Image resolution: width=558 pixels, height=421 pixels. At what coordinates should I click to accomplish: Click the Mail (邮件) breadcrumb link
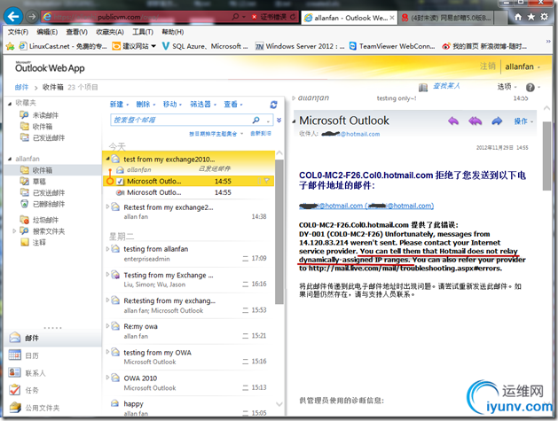tap(21, 87)
